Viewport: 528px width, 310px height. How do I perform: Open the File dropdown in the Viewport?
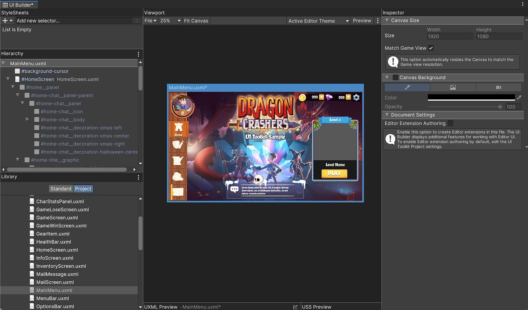(x=150, y=21)
